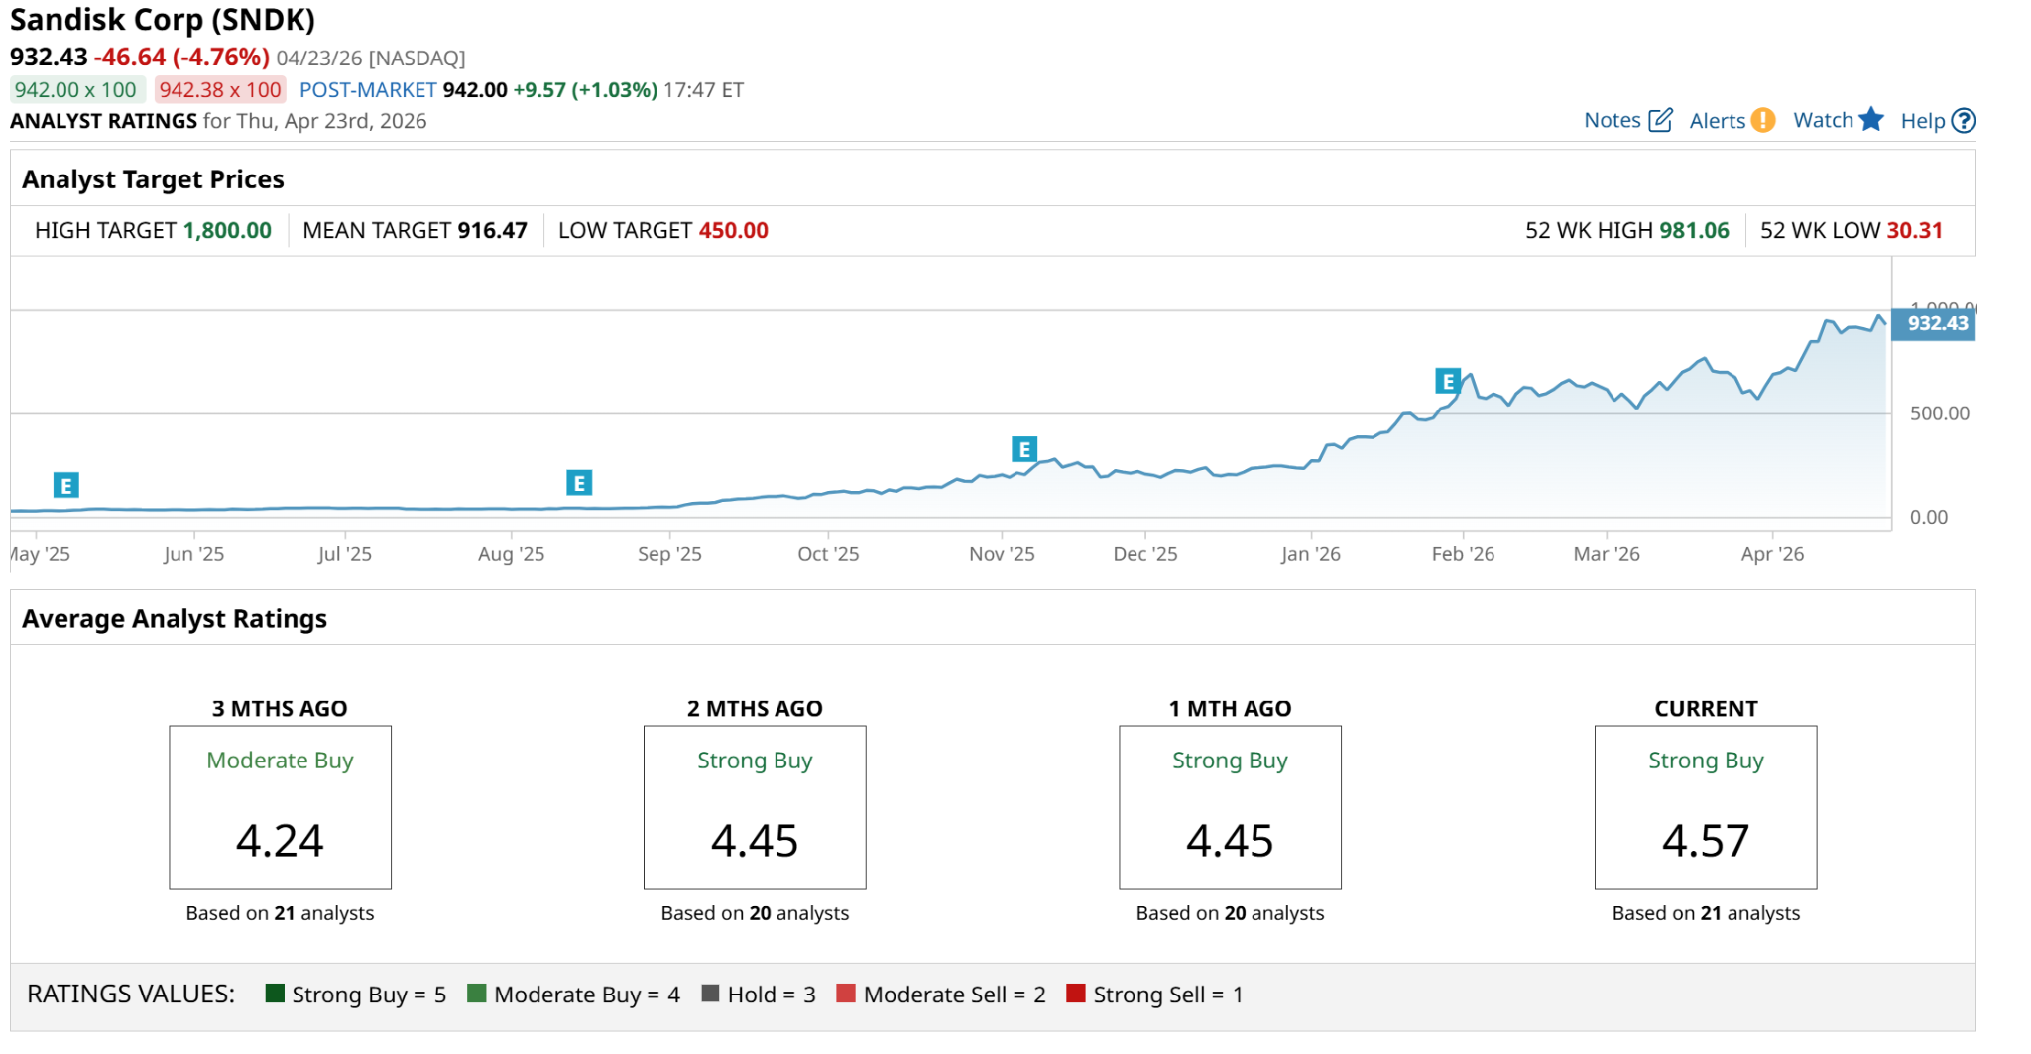
Task: Click the earnings marker near Nov '25
Action: click(x=1023, y=449)
